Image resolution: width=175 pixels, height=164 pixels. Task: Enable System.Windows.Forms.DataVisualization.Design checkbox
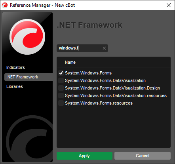(61, 88)
